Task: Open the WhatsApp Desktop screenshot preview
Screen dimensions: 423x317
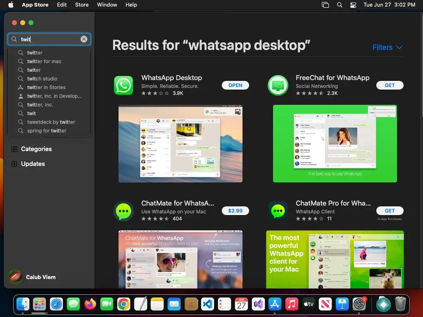Action: click(x=180, y=143)
